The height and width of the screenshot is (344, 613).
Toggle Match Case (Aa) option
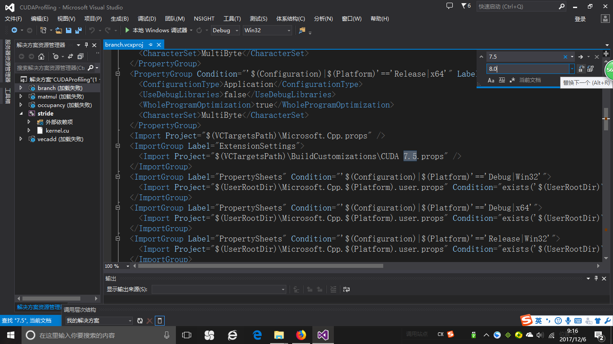click(491, 80)
